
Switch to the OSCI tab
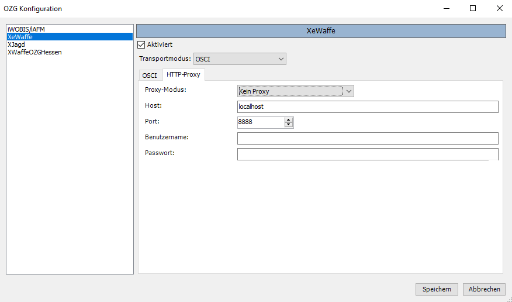(150, 75)
